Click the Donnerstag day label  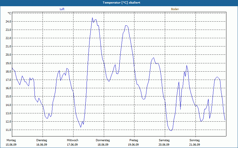(x=103, y=140)
